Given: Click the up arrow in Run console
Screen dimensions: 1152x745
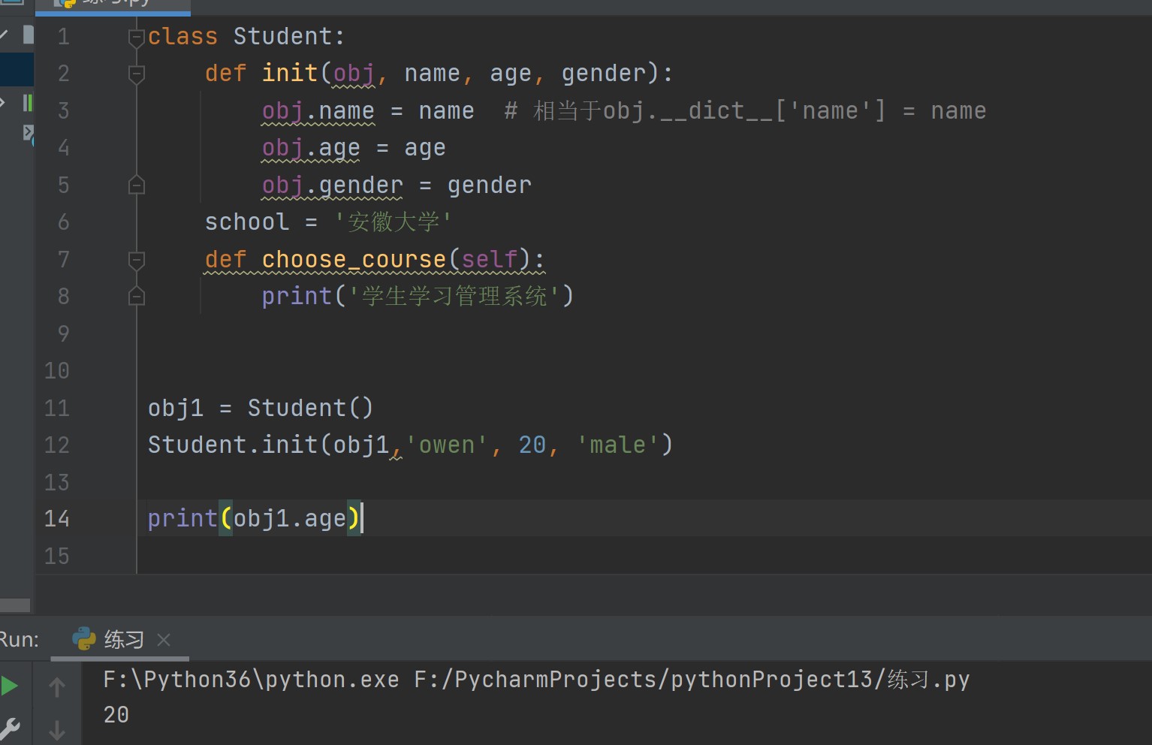Looking at the screenshot, I should coord(57,686).
